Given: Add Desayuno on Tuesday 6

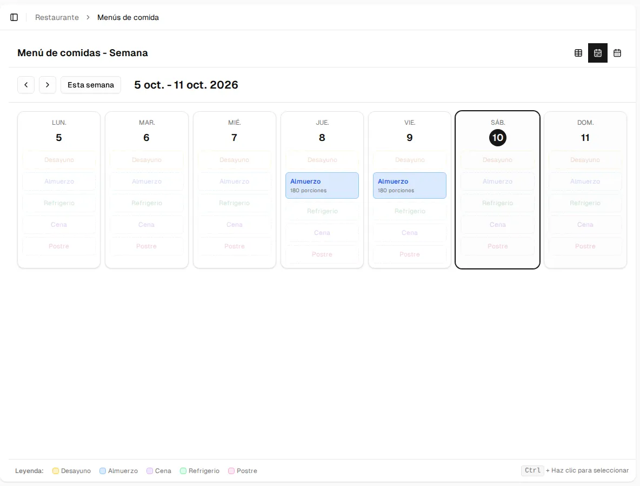Looking at the screenshot, I should (x=146, y=160).
